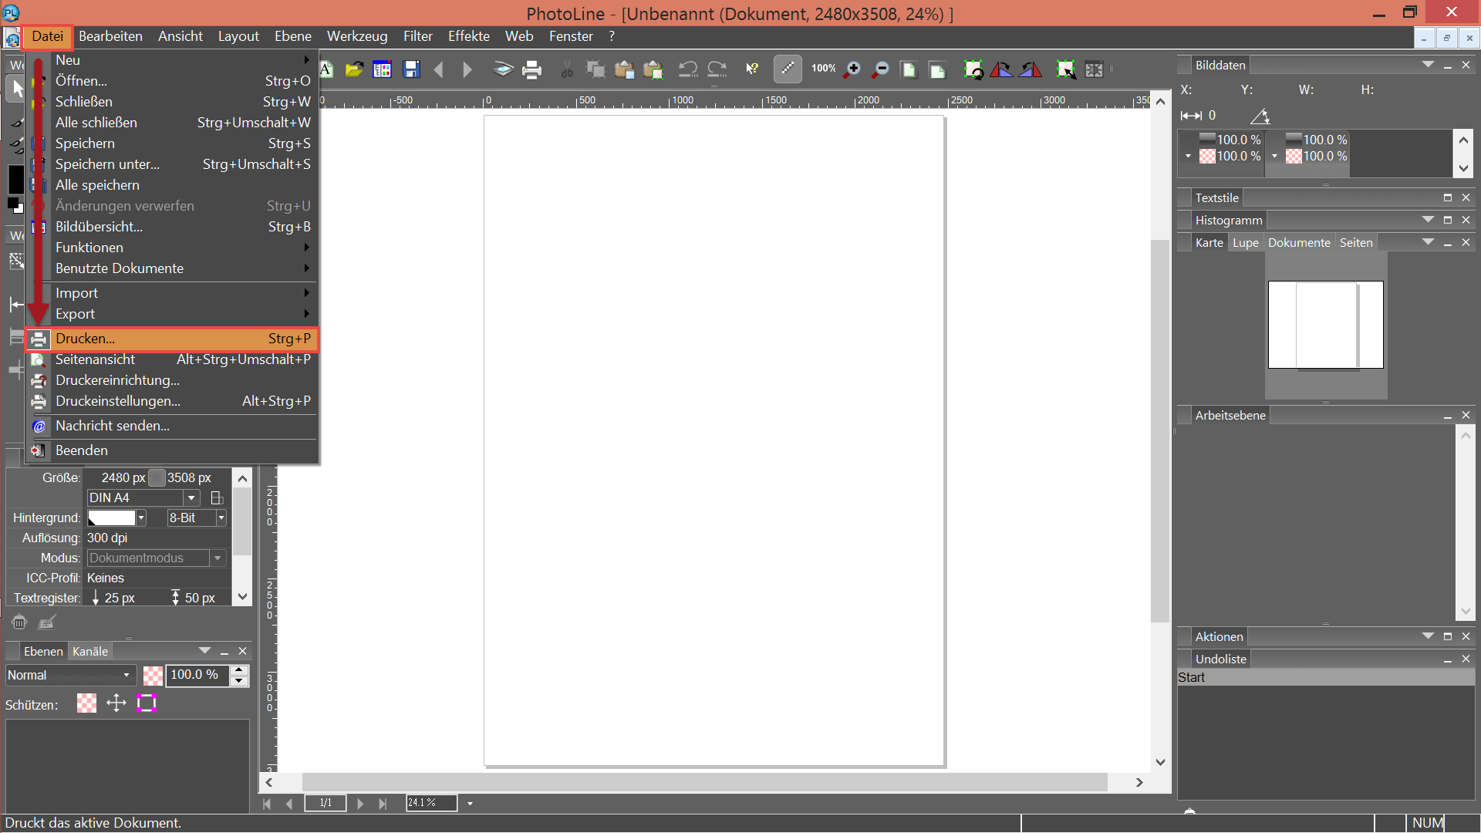The image size is (1481, 833).
Task: Click the white Hintergrund color swatch
Action: click(112, 518)
